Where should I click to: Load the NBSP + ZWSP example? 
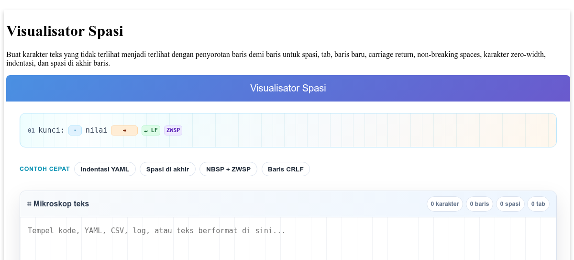click(228, 169)
